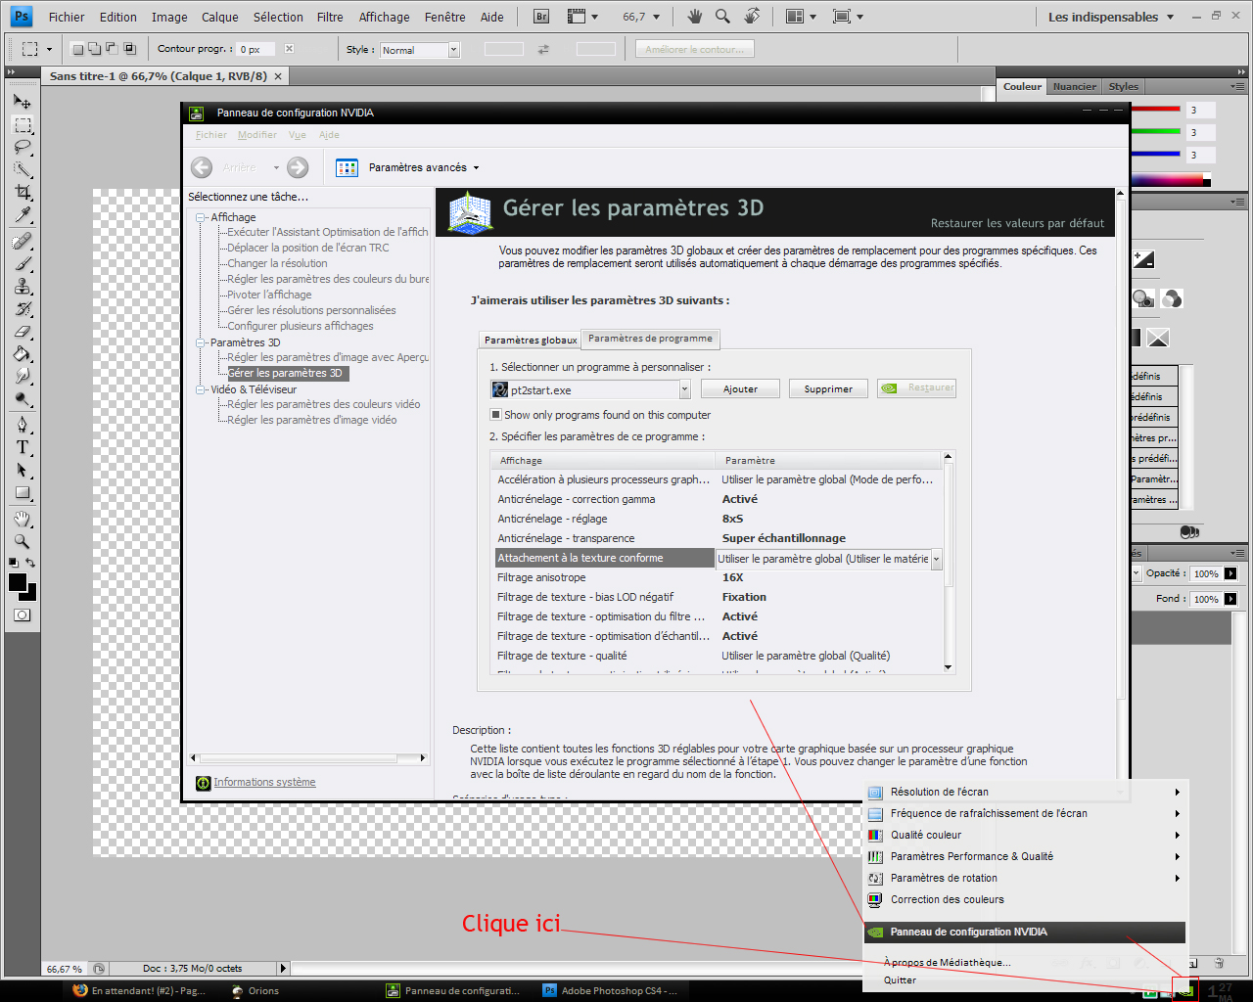Select the Lasso tool

tap(22, 147)
